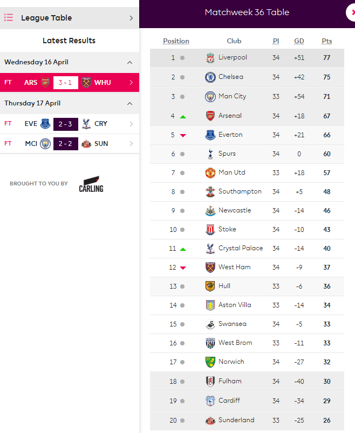Select the Southampton table row
Screen dimensions: 355x433
247,192
